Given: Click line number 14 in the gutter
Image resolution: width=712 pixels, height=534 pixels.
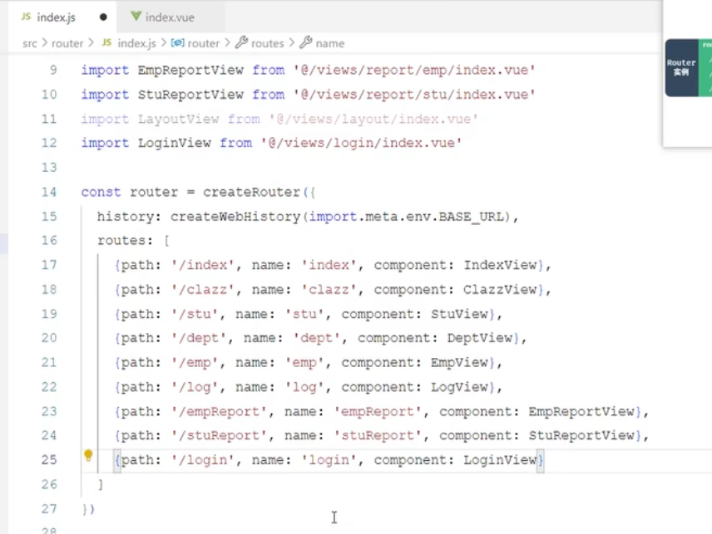Looking at the screenshot, I should click(x=49, y=192).
